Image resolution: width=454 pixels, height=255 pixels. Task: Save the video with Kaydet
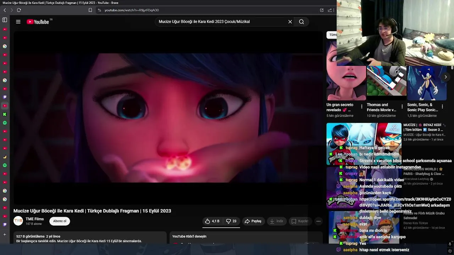click(x=300, y=221)
